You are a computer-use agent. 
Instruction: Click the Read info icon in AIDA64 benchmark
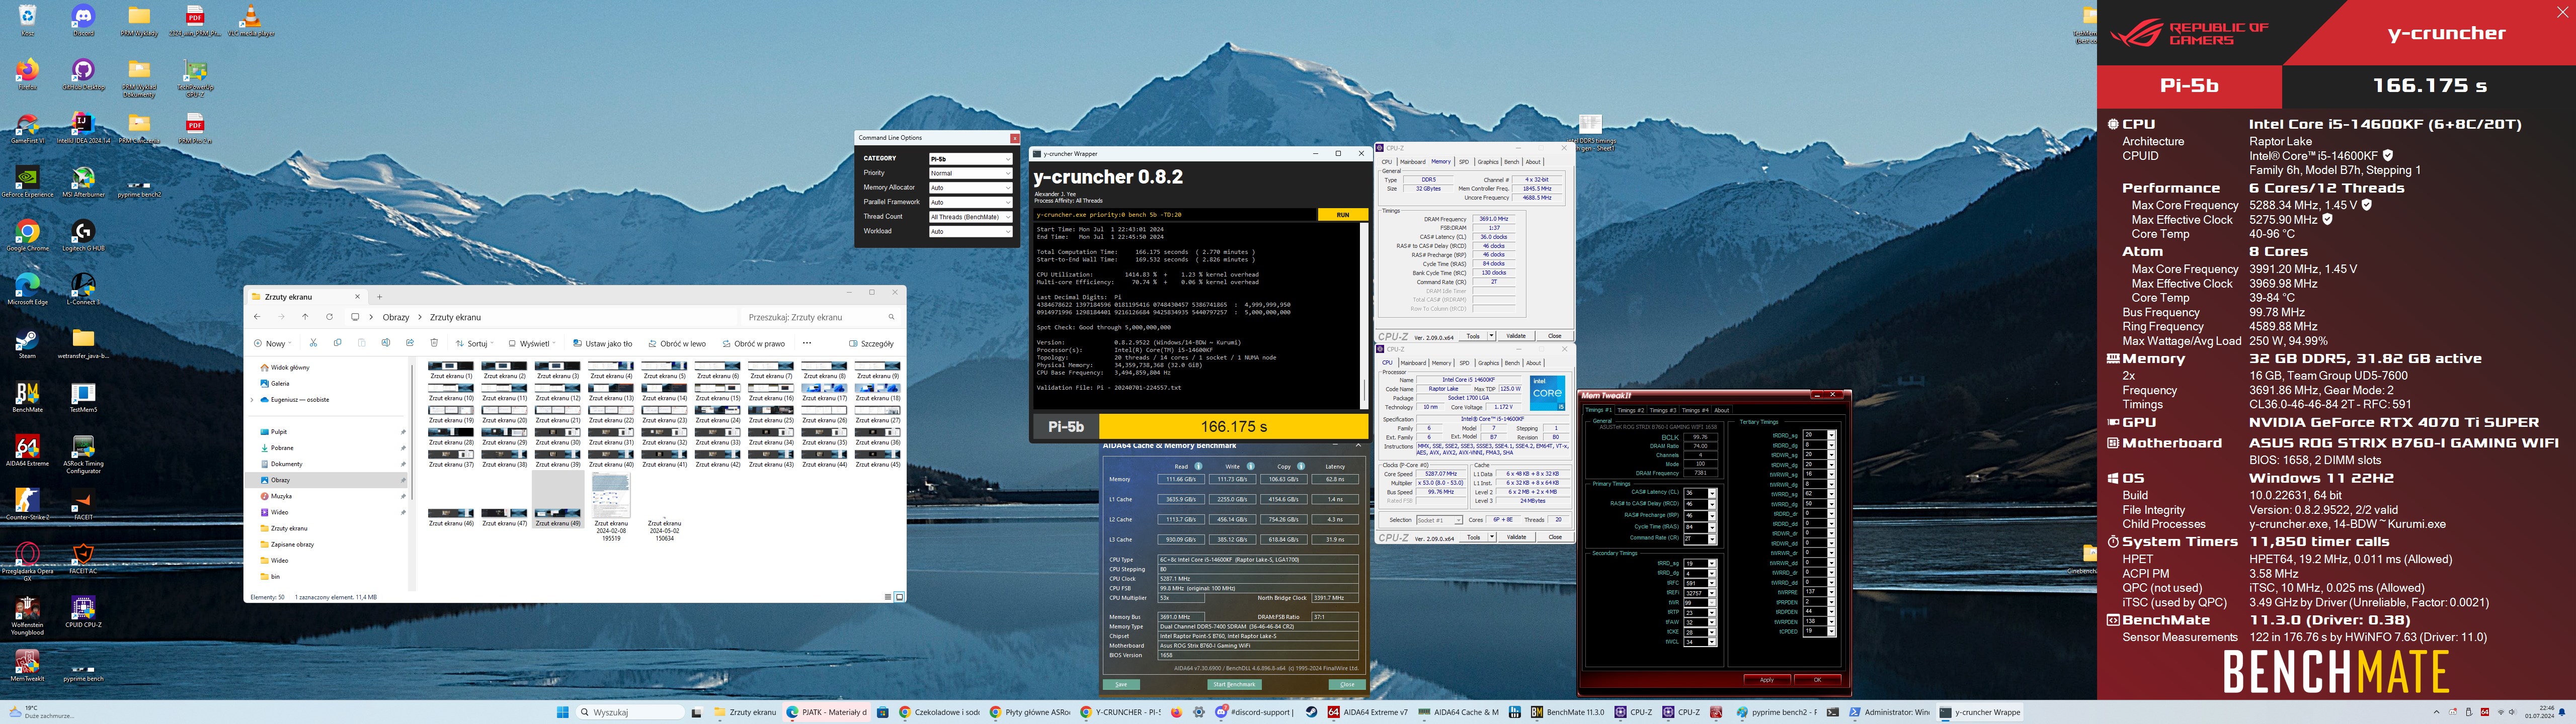(x=1198, y=466)
